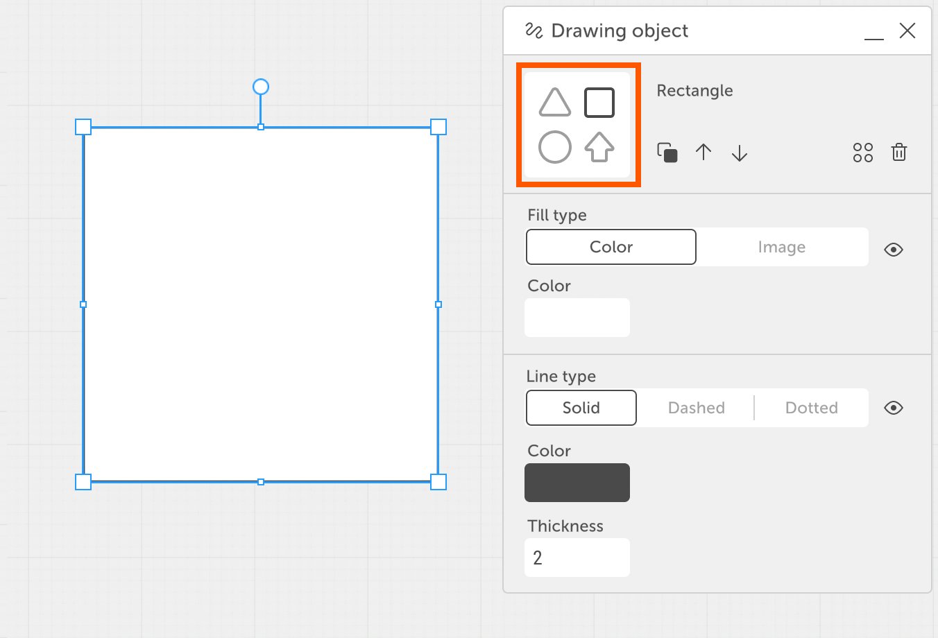Click the "Drawing object" panel title
This screenshot has height=638, width=938.
click(x=620, y=31)
